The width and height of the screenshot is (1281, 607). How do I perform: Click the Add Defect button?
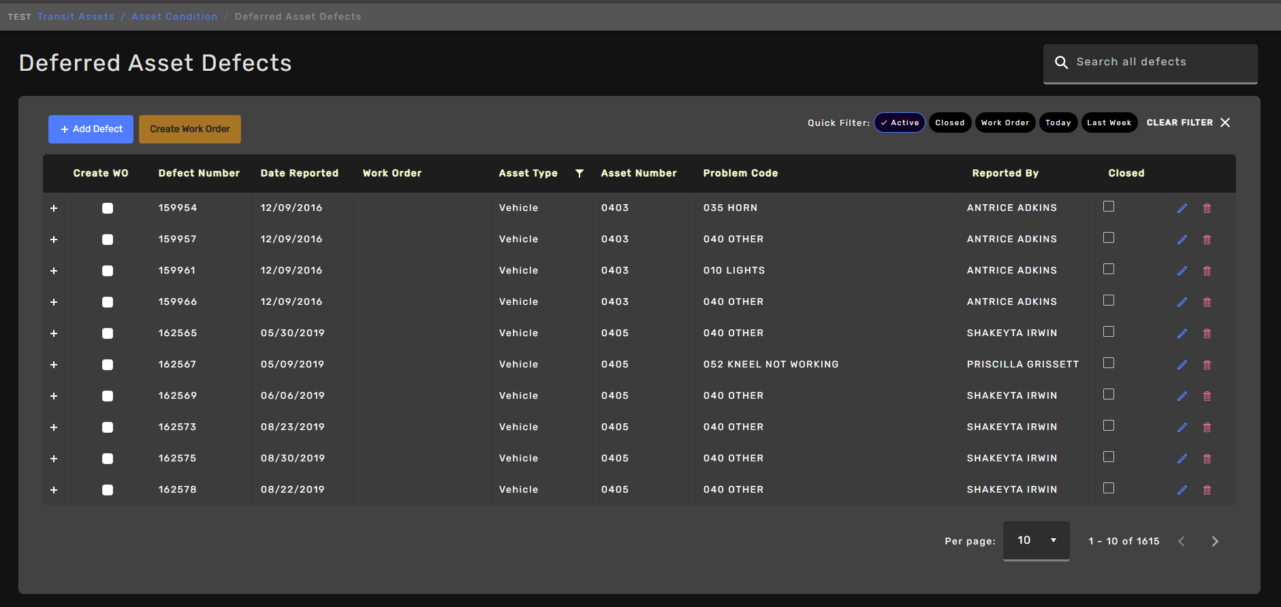91,129
